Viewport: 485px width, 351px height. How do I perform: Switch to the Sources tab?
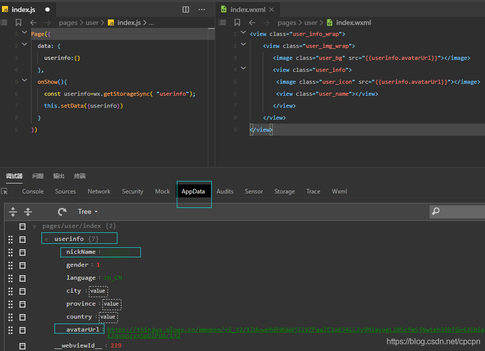[65, 191]
